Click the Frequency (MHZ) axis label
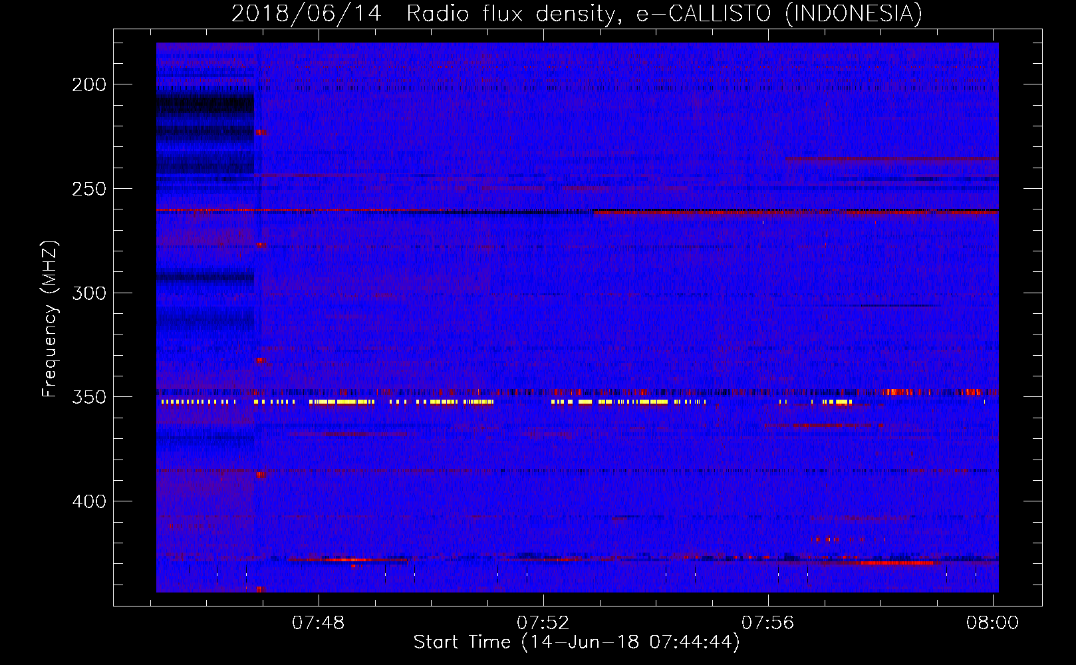This screenshot has width=1076, height=665. [50, 319]
